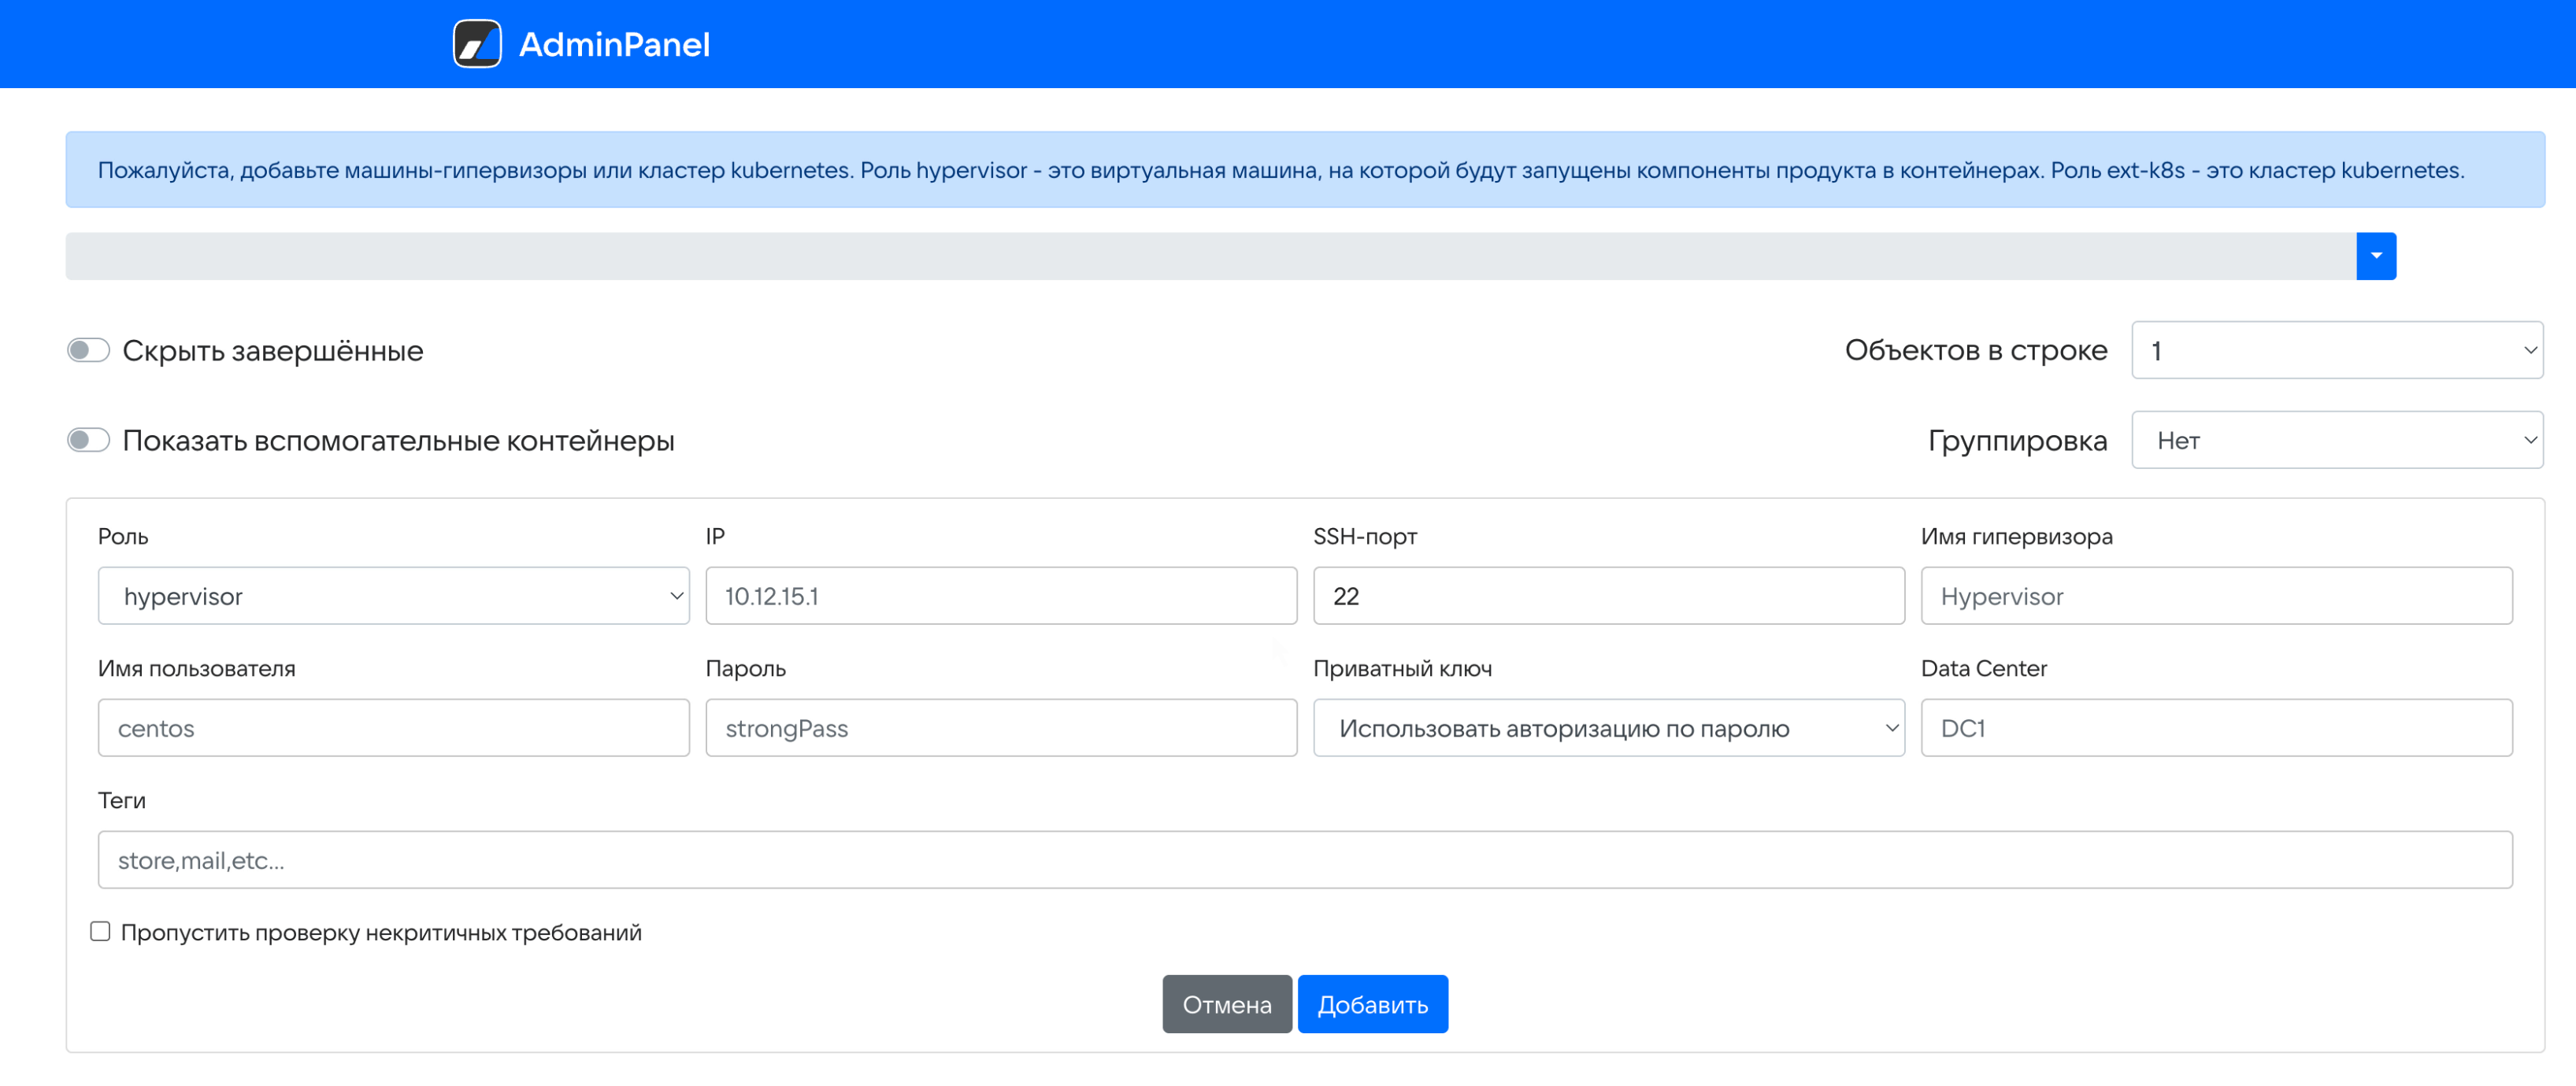The width and height of the screenshot is (2576, 1086).
Task: Toggle Показать вспомогательные контейнеры switch
Action: tap(88, 441)
